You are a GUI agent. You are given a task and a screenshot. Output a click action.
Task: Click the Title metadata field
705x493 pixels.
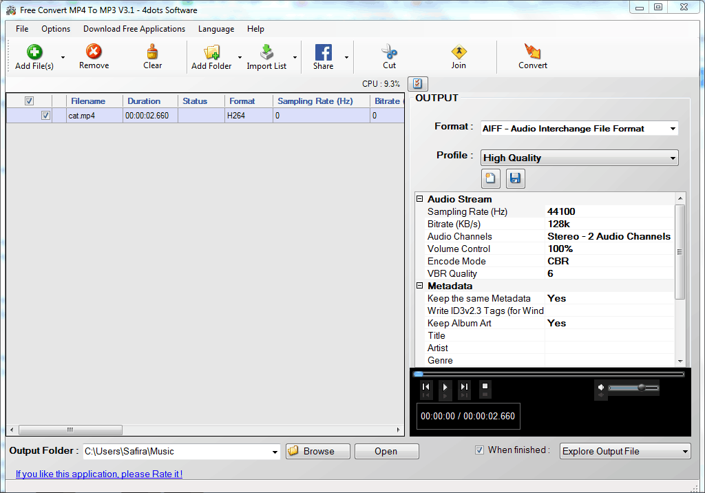610,335
